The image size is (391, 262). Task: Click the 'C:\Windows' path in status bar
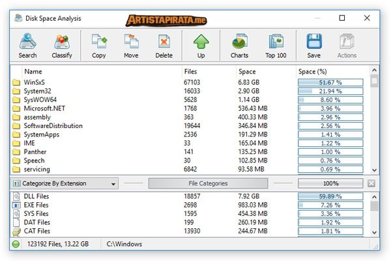[124, 244]
